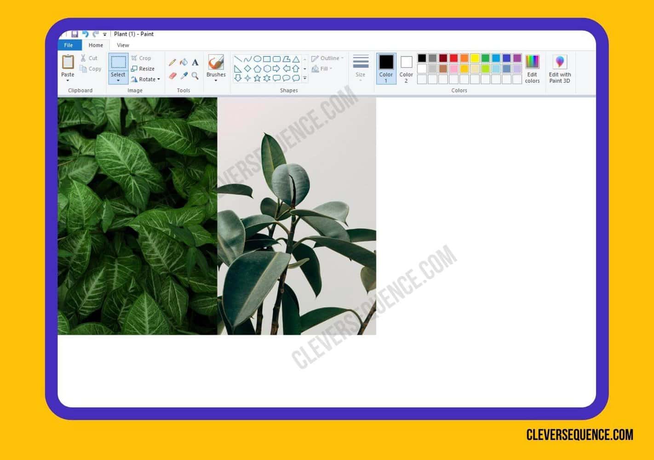Image resolution: width=654 pixels, height=460 pixels.
Task: Switch to the View tab
Action: click(x=122, y=45)
